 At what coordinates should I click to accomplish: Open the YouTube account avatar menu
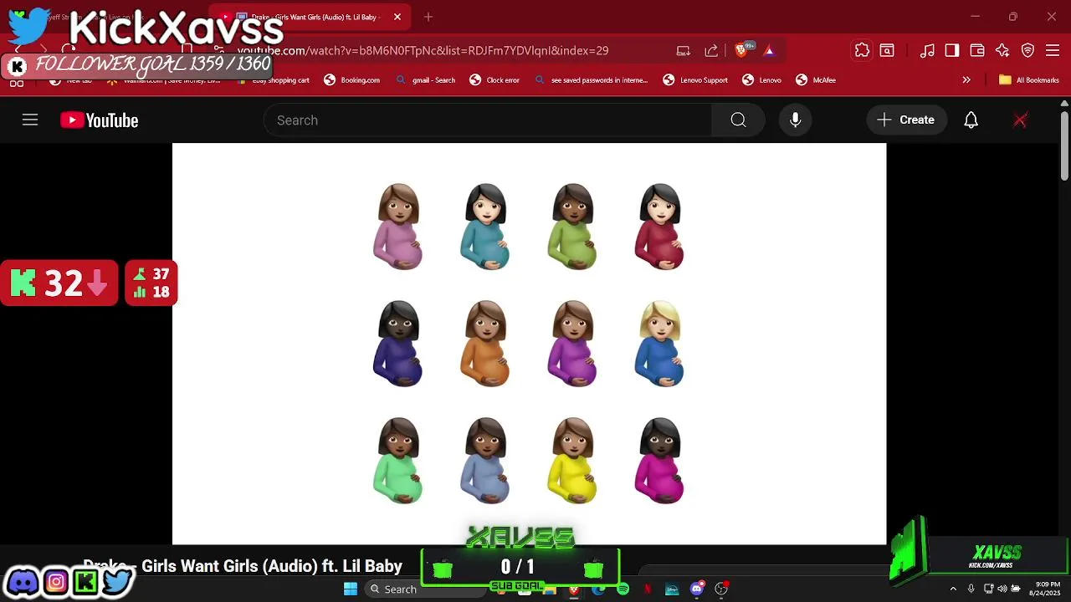point(1020,120)
